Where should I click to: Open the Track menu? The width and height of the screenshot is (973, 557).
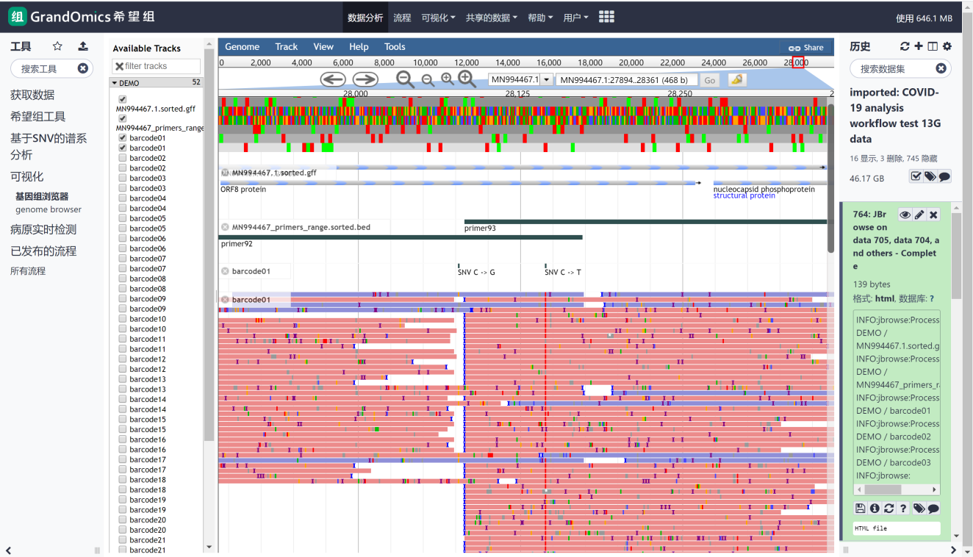[287, 47]
